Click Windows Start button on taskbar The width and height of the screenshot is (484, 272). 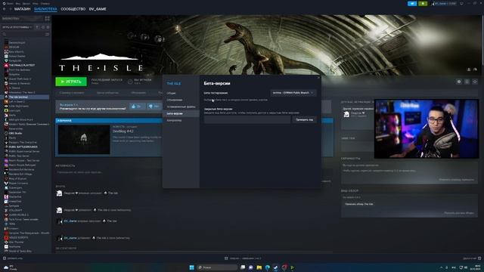tap(191, 267)
